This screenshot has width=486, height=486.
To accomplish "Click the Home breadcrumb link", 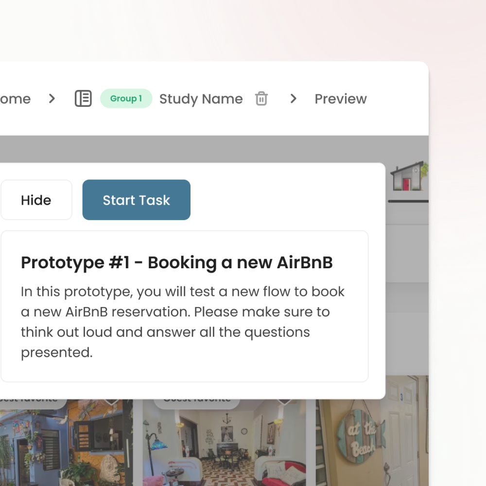I will (15, 99).
